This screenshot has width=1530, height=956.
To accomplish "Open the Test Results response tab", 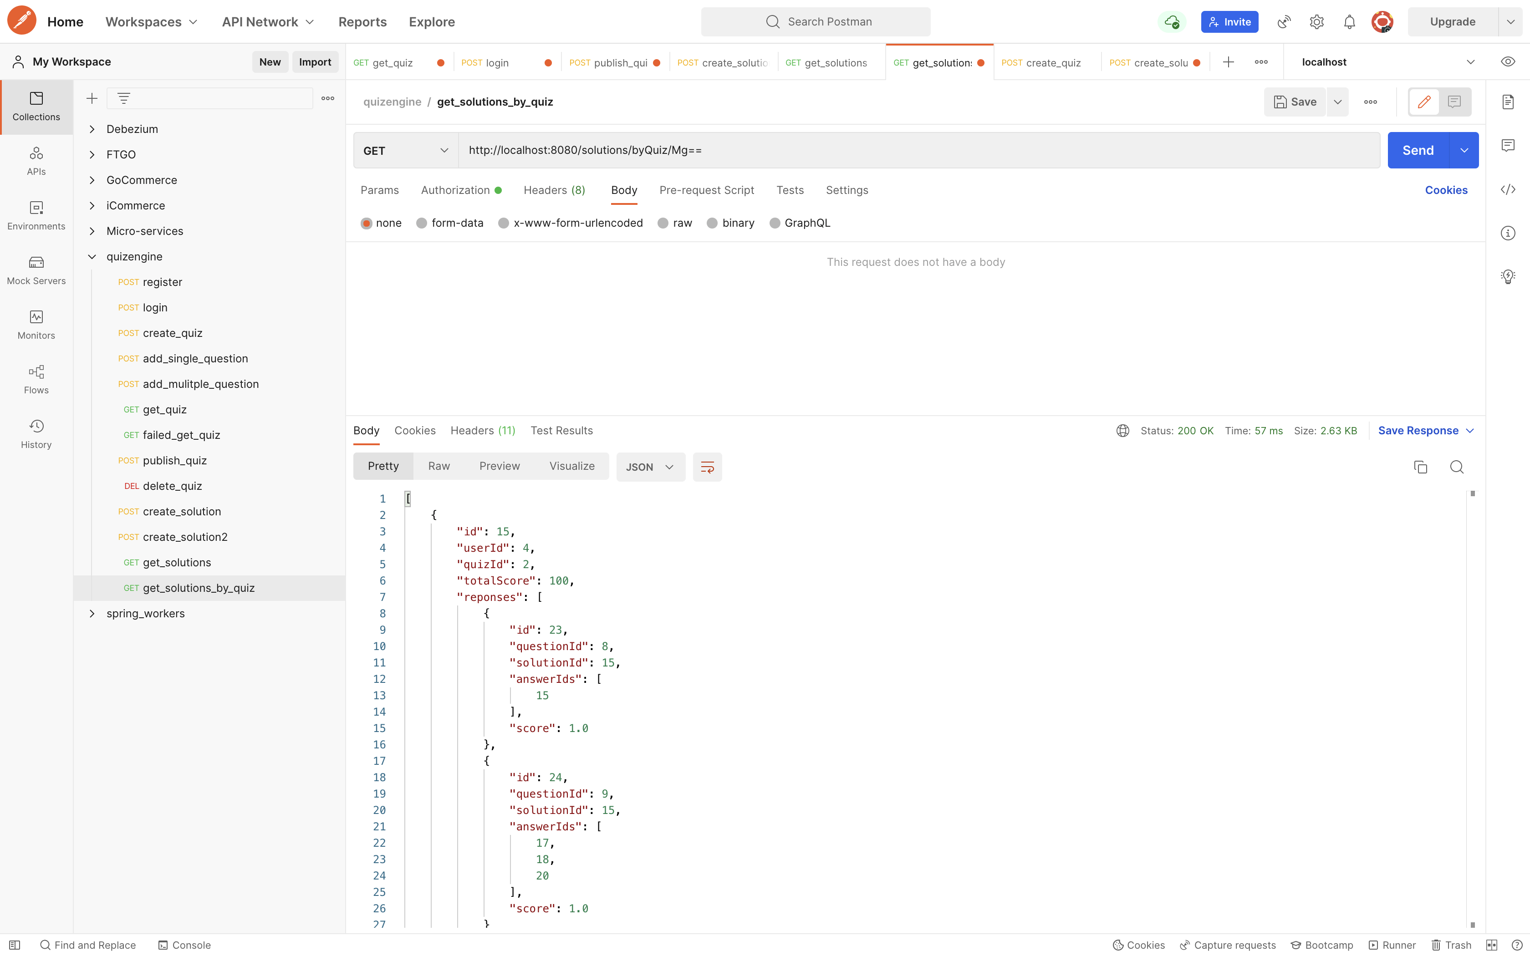I will 561,431.
